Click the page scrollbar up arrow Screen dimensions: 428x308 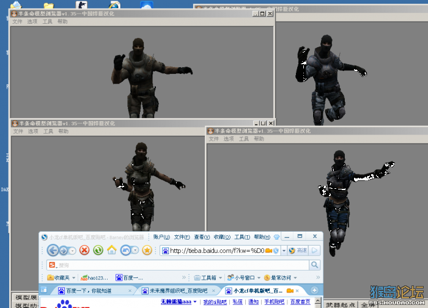[318, 301]
